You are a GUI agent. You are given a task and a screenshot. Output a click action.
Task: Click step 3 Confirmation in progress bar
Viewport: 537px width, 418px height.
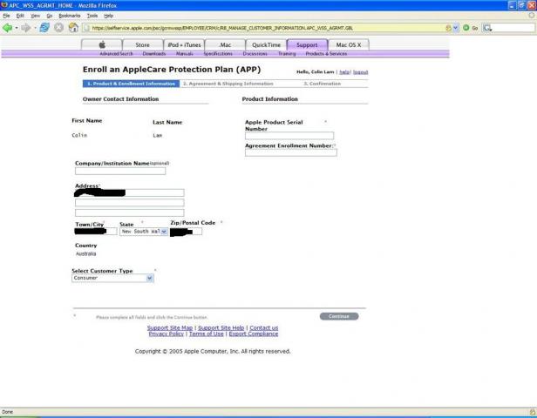click(x=323, y=84)
